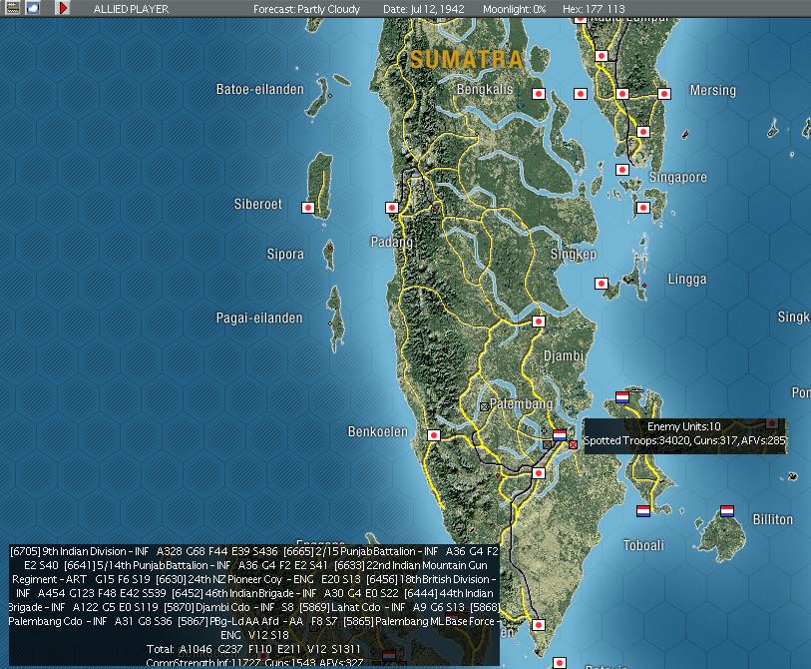Select Japanese flag at very bottom of map
Image resolution: width=811 pixels, height=669 pixels.
click(559, 663)
